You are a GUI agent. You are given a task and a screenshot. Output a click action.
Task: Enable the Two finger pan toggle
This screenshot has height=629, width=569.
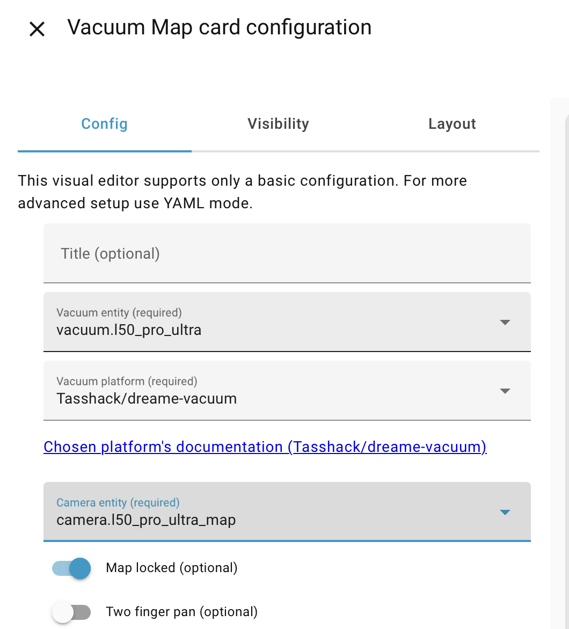pyautogui.click(x=71, y=612)
